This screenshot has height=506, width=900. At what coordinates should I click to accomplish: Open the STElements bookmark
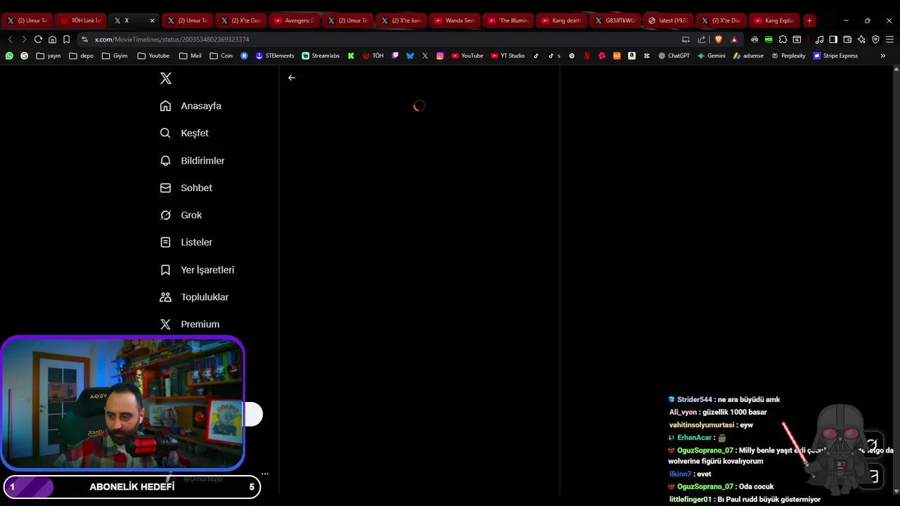tap(275, 56)
